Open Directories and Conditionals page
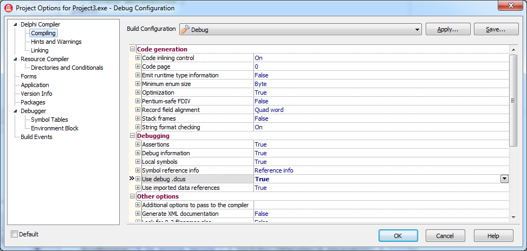527x251 pixels. (x=67, y=68)
